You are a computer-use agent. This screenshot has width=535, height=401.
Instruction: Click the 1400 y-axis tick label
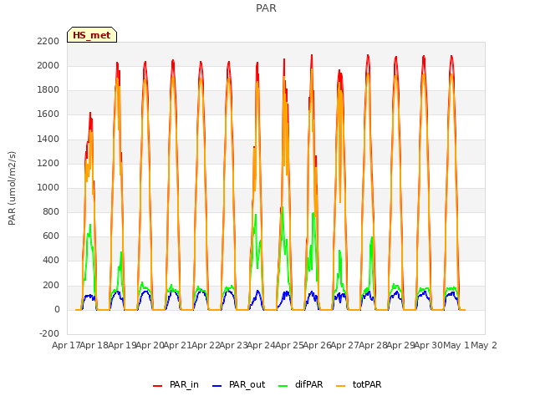pos(48,140)
